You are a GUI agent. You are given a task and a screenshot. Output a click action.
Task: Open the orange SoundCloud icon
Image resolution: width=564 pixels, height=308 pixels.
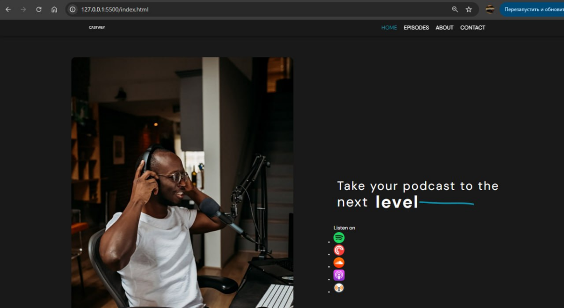[x=339, y=262]
